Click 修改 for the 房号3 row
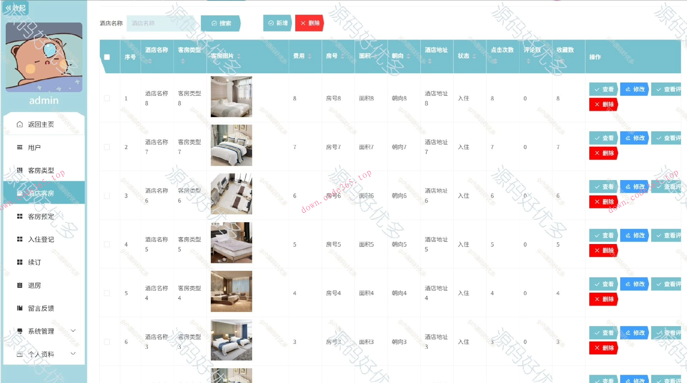The height and width of the screenshot is (383, 687). 635,333
